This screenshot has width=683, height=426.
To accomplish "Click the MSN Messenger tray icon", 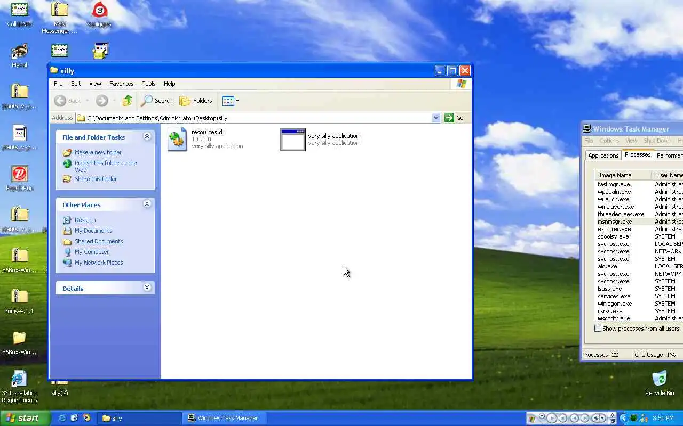I will [x=644, y=418].
